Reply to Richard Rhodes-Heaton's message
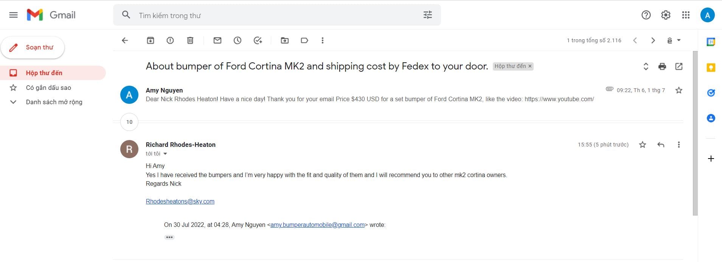The width and height of the screenshot is (722, 262). (x=661, y=145)
